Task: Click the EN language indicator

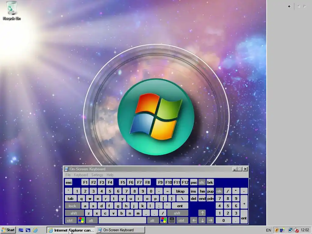Action: pos(268,230)
